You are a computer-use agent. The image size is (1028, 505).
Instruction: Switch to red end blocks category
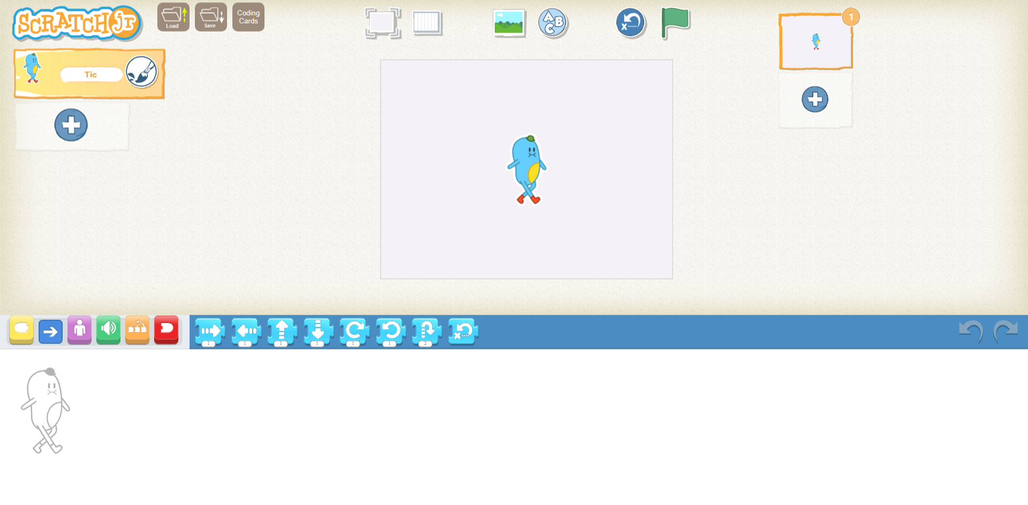pos(166,330)
